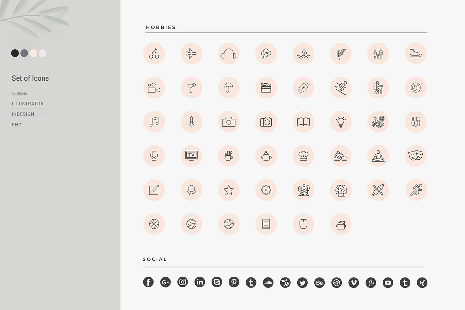Choose the headphones icon
Screen dimensions: 465x310
[x=229, y=53]
